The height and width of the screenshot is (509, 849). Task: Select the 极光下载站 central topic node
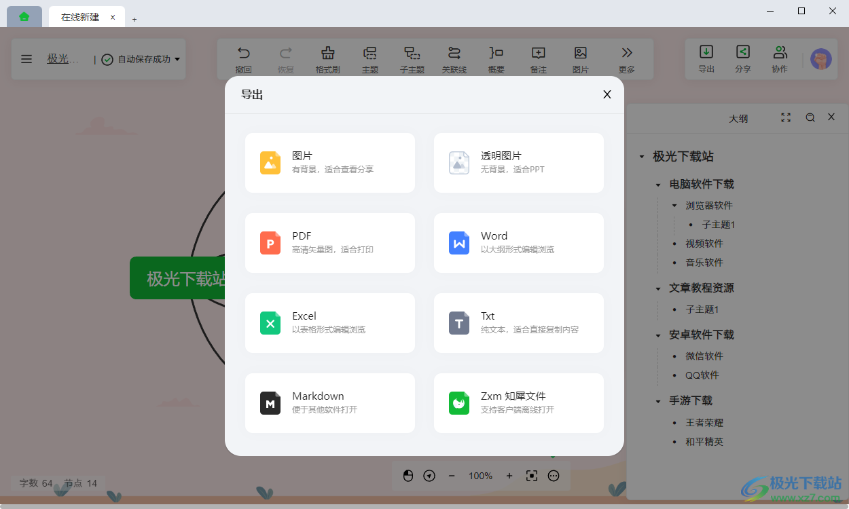pos(177,278)
